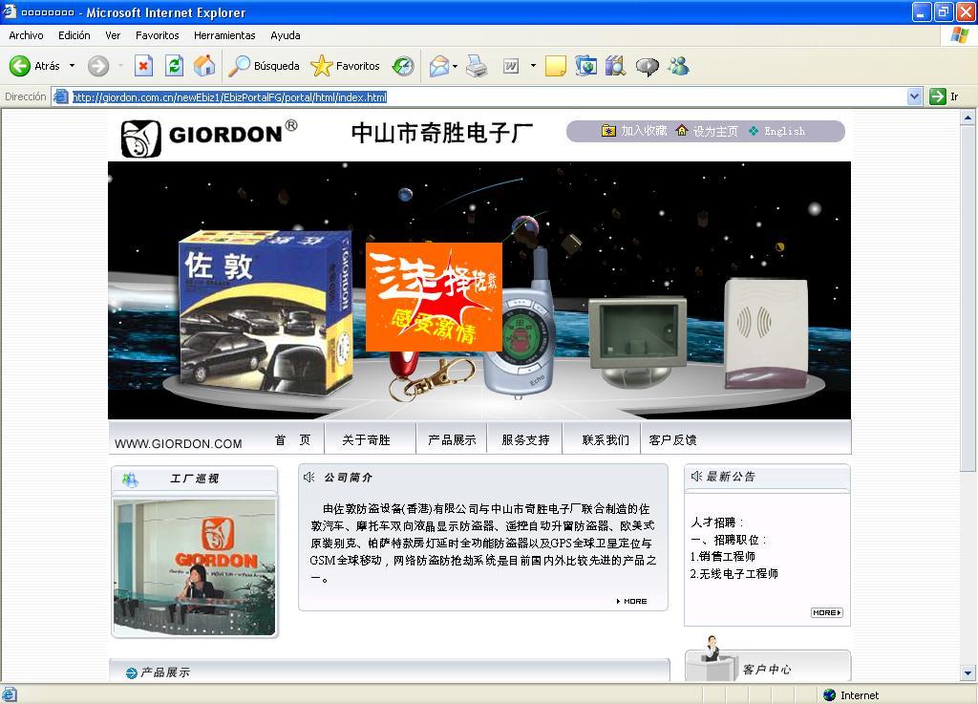Click the 工厂巡视 panel icon
Screen dimensions: 978x704
[130, 480]
